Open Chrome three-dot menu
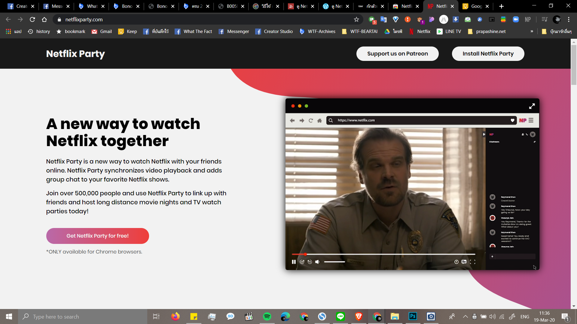The height and width of the screenshot is (324, 577). (569, 19)
